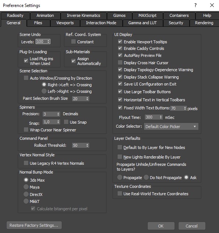This screenshot has width=219, height=233.
Task: Click the help question mark icon
Action: [x=195, y=6]
